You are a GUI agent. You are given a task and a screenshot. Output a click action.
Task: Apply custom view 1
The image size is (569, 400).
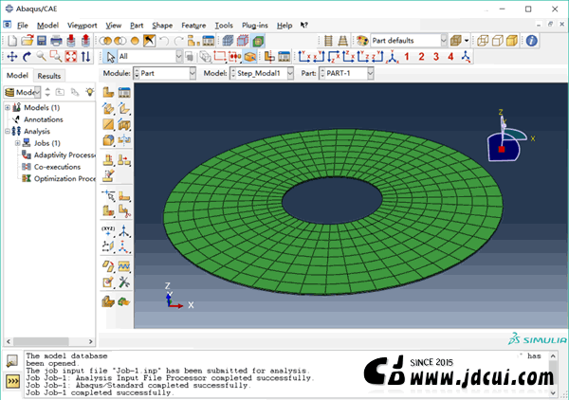pyautogui.click(x=407, y=57)
